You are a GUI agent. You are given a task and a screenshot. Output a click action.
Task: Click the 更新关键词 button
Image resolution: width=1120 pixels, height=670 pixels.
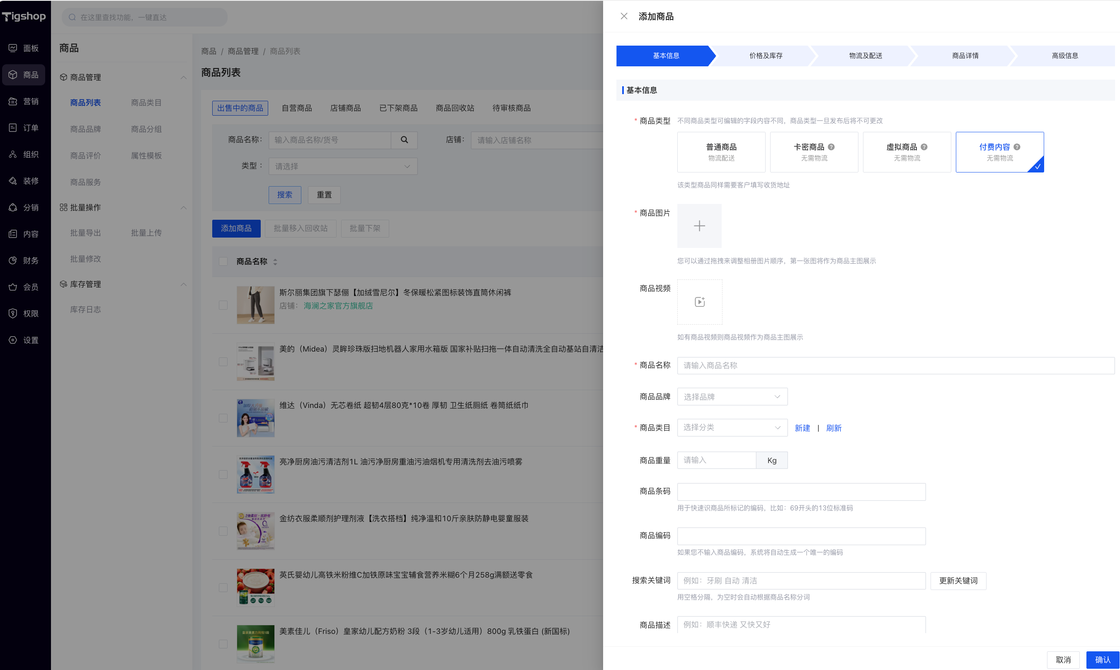coord(958,580)
